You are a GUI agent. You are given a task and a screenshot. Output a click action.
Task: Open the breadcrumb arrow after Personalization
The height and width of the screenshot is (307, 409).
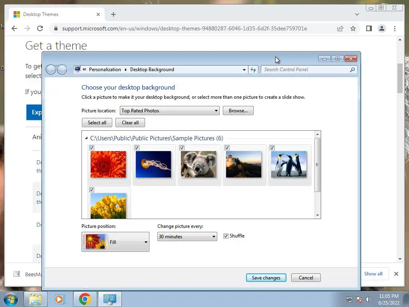[125, 70]
